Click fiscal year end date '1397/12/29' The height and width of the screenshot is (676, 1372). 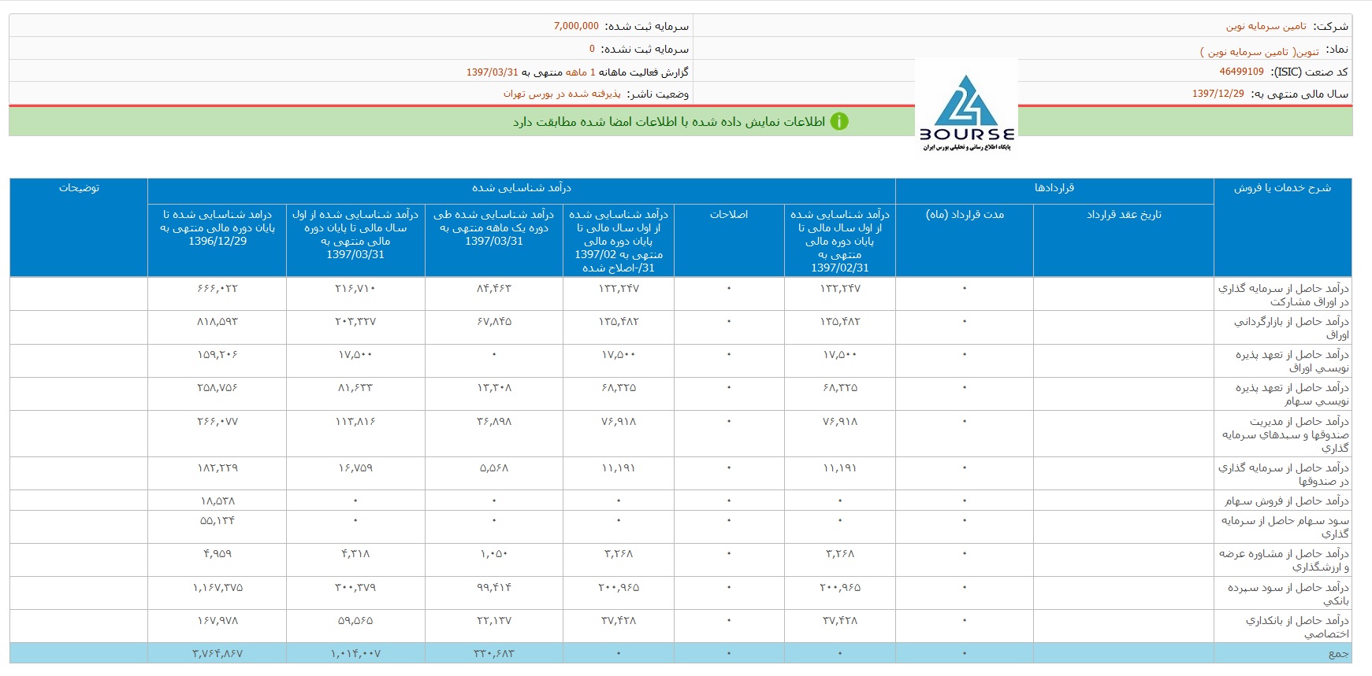1218,94
